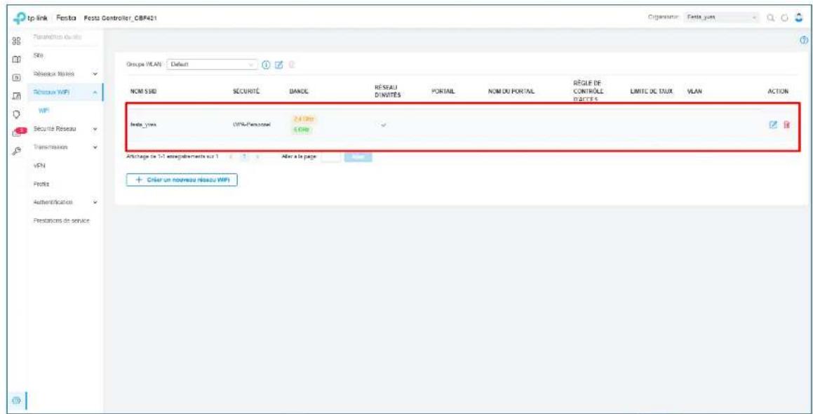Select page 1 in pagination
Viewport: 813px width, 414px height.
(243, 156)
